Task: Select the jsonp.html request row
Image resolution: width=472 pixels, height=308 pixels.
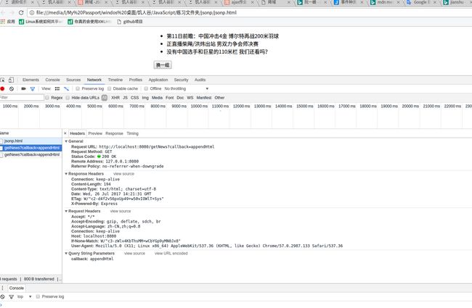Action: 30,141
